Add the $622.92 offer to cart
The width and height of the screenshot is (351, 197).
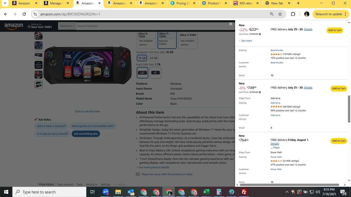click(335, 30)
